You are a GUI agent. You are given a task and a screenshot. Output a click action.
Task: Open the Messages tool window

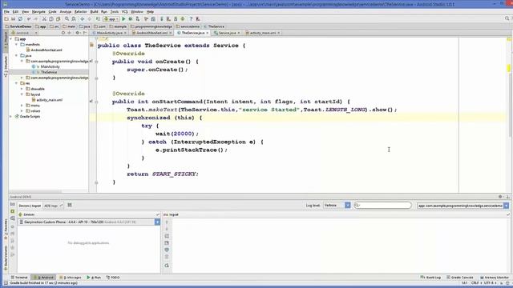(x=71, y=278)
